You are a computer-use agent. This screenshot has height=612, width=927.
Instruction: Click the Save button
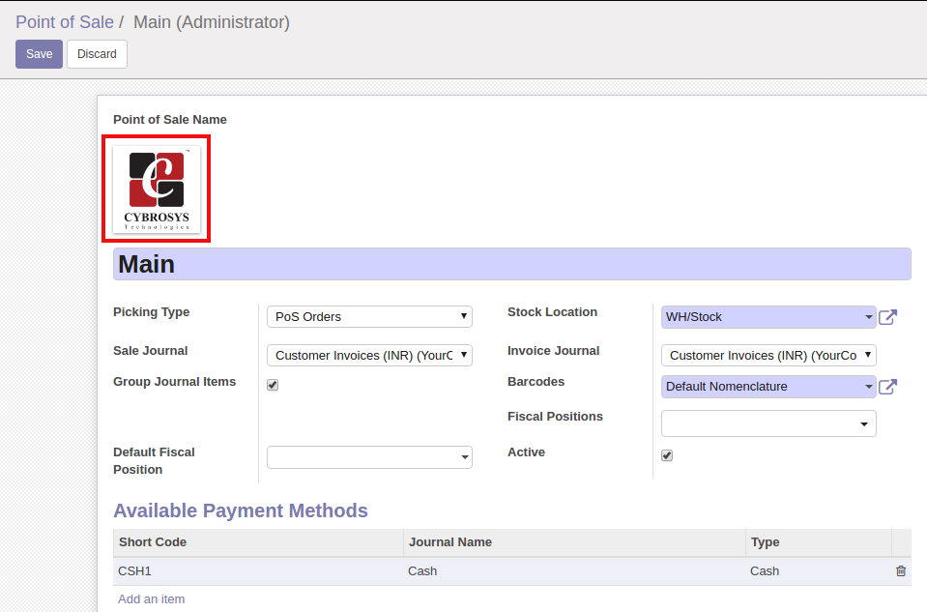(x=39, y=54)
